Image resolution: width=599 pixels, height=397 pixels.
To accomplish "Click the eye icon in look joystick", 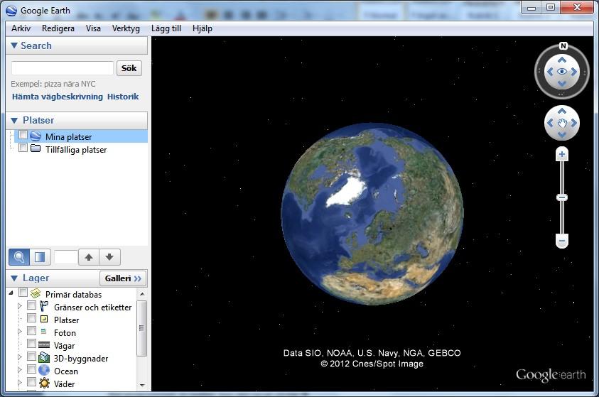I will [x=562, y=72].
